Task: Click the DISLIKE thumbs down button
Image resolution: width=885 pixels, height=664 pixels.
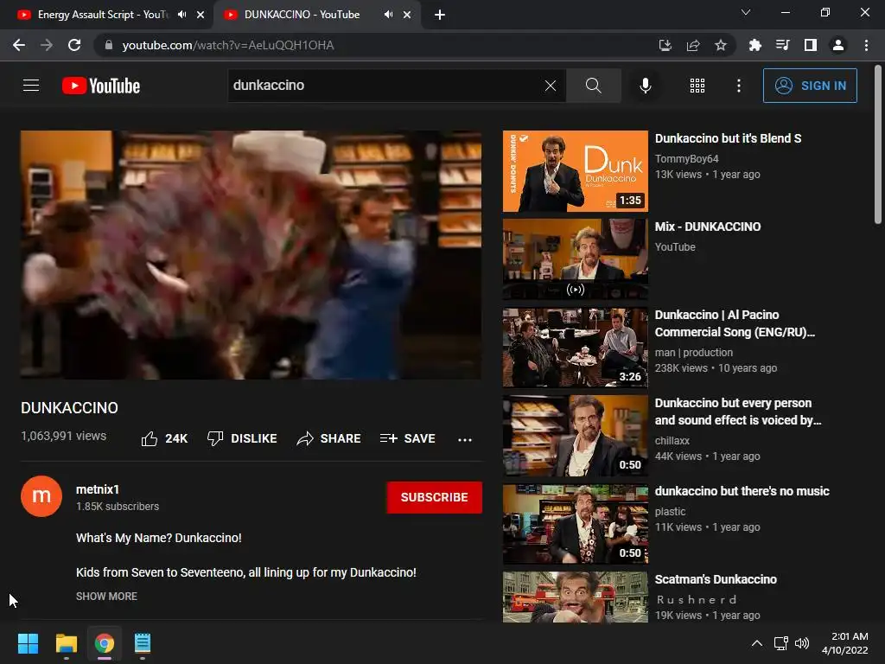Action: pos(242,438)
